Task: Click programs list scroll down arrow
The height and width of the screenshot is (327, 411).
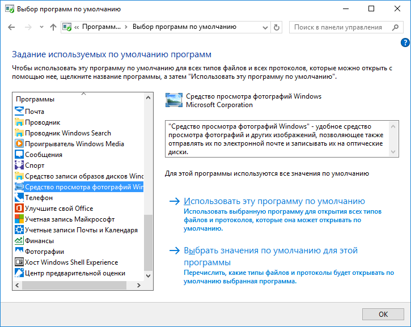Action: [148, 275]
